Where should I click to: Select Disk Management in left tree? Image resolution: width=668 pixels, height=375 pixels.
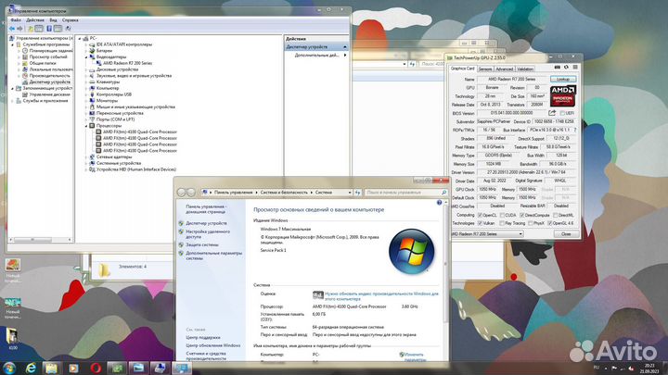tap(46, 94)
